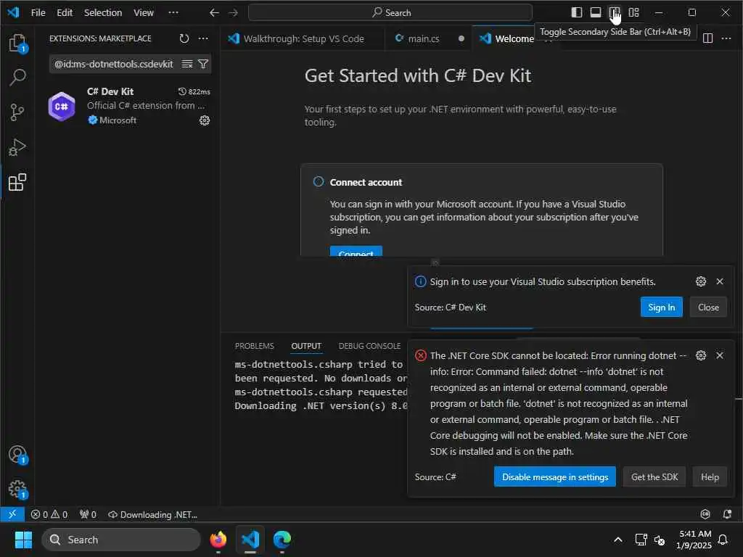
Task: Open Microsoft Edge from the taskbar
Action: tap(282, 540)
